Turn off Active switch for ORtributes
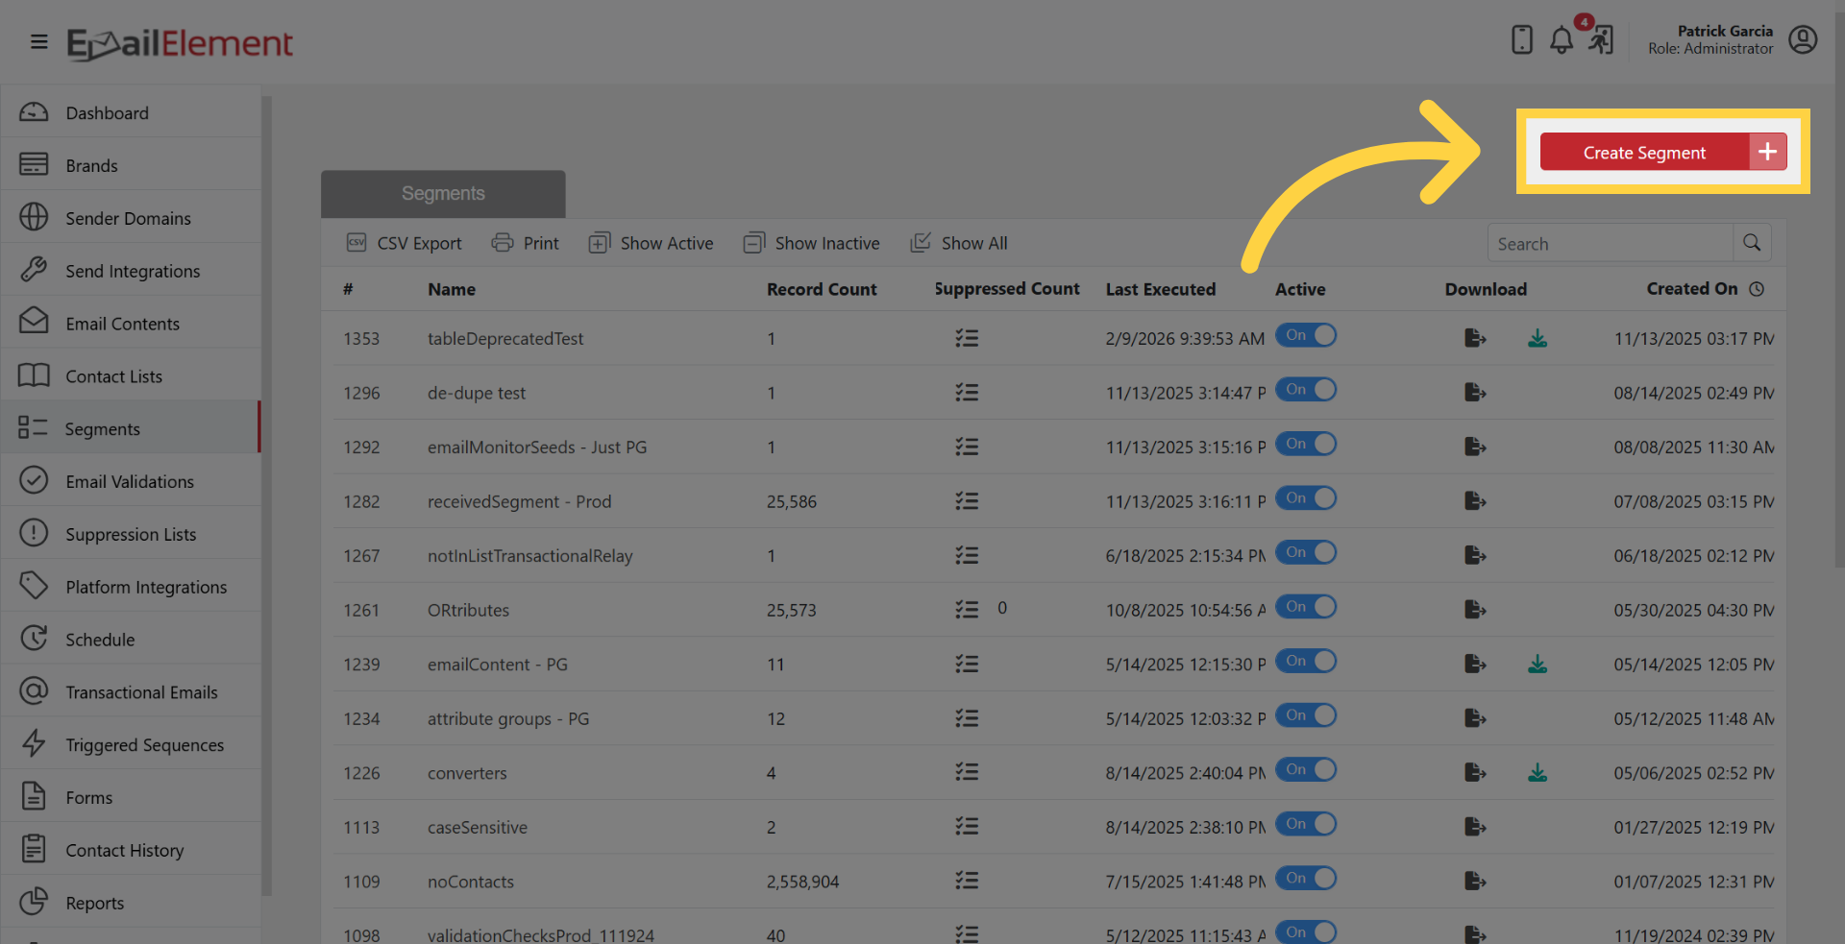Screen dimensions: 1845x944 coord(1306,607)
